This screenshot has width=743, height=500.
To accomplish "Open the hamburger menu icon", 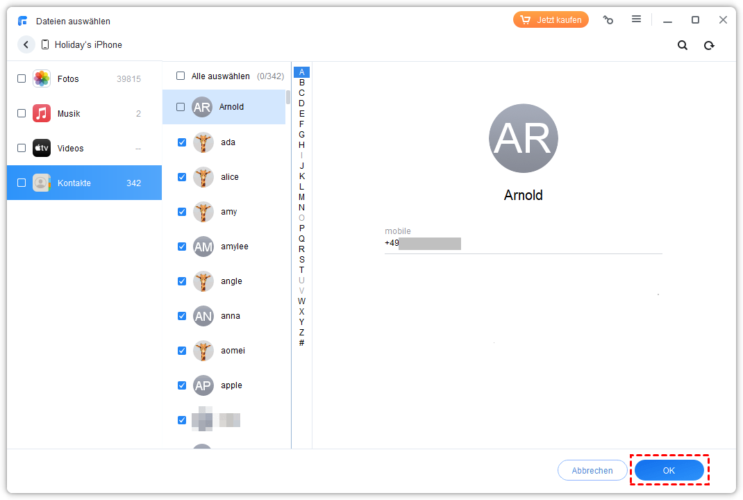I will (x=636, y=19).
